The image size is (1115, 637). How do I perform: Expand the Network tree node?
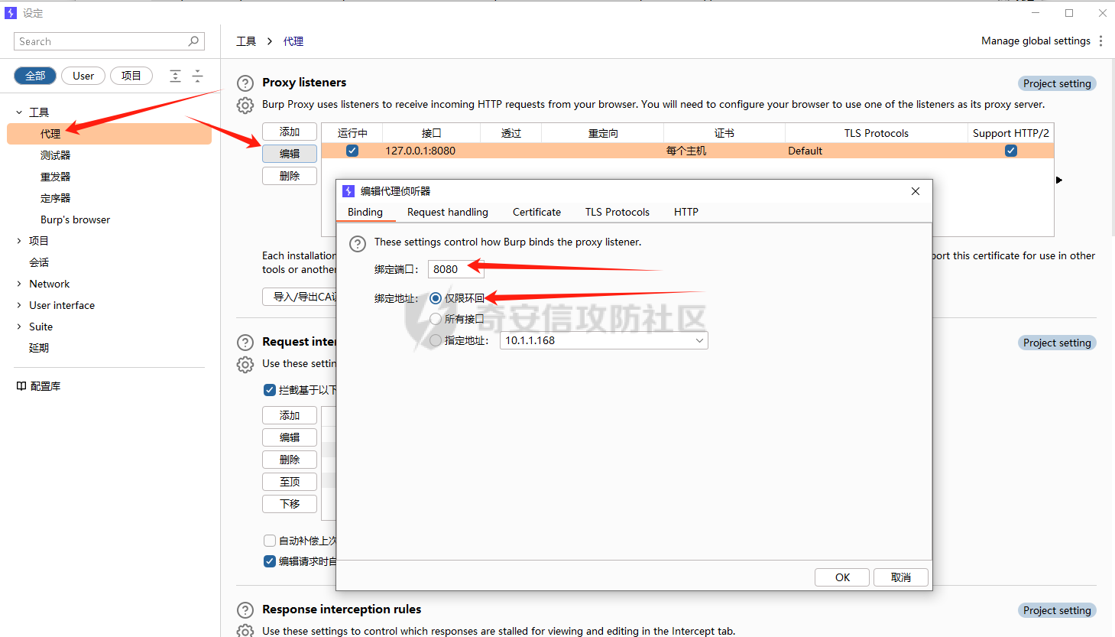19,284
